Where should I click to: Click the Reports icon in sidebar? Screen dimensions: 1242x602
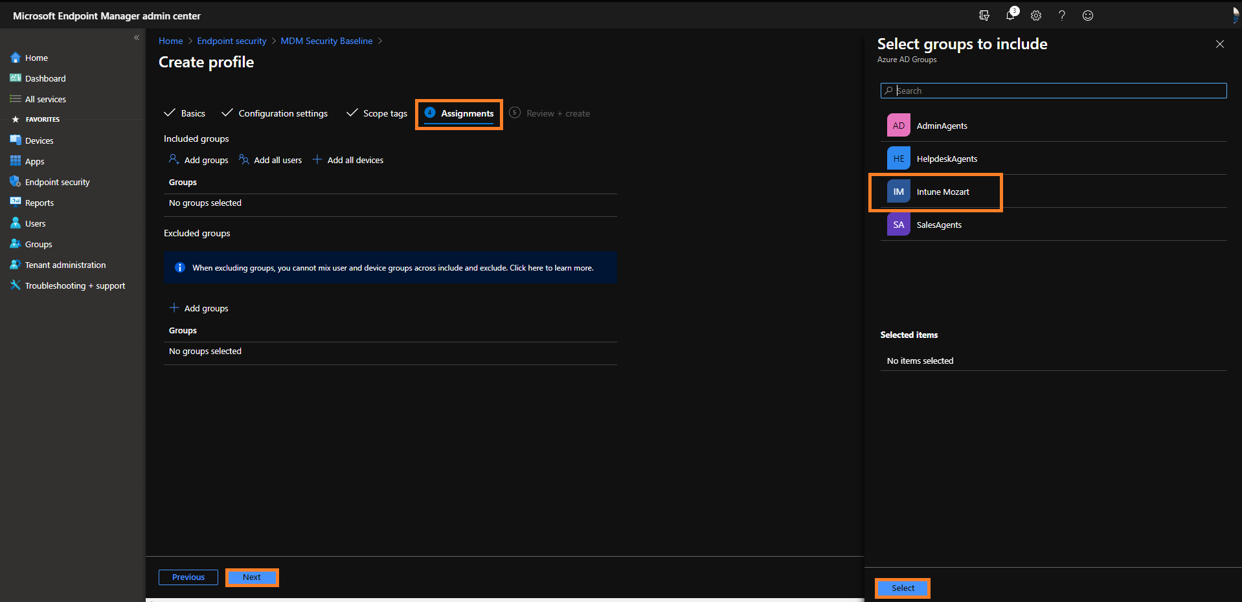[x=16, y=203]
